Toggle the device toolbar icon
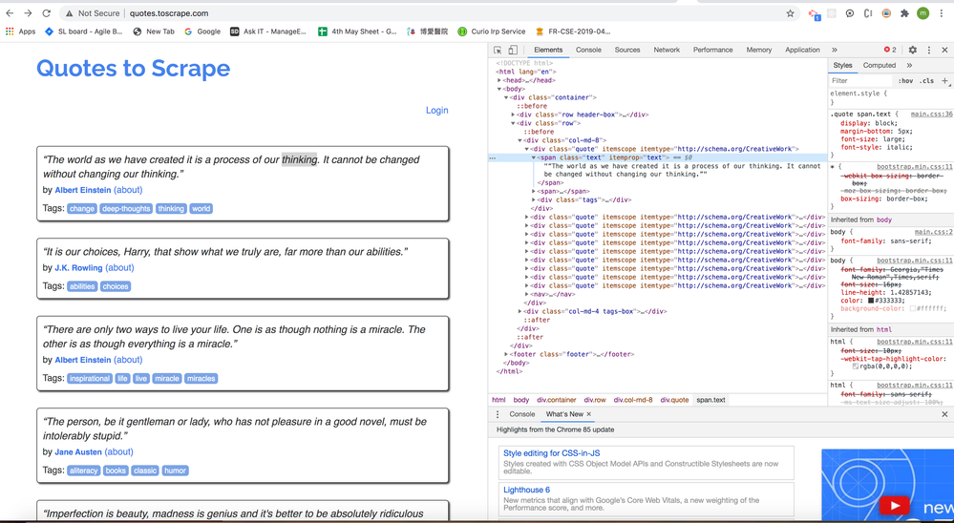This screenshot has height=523, width=954. click(x=513, y=50)
